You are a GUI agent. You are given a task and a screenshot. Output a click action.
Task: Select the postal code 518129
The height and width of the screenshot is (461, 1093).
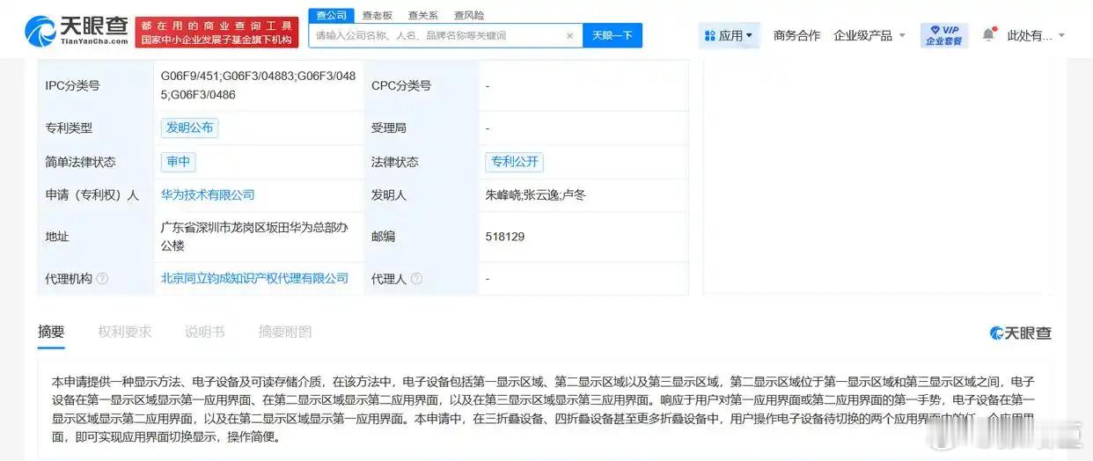pyautogui.click(x=504, y=237)
